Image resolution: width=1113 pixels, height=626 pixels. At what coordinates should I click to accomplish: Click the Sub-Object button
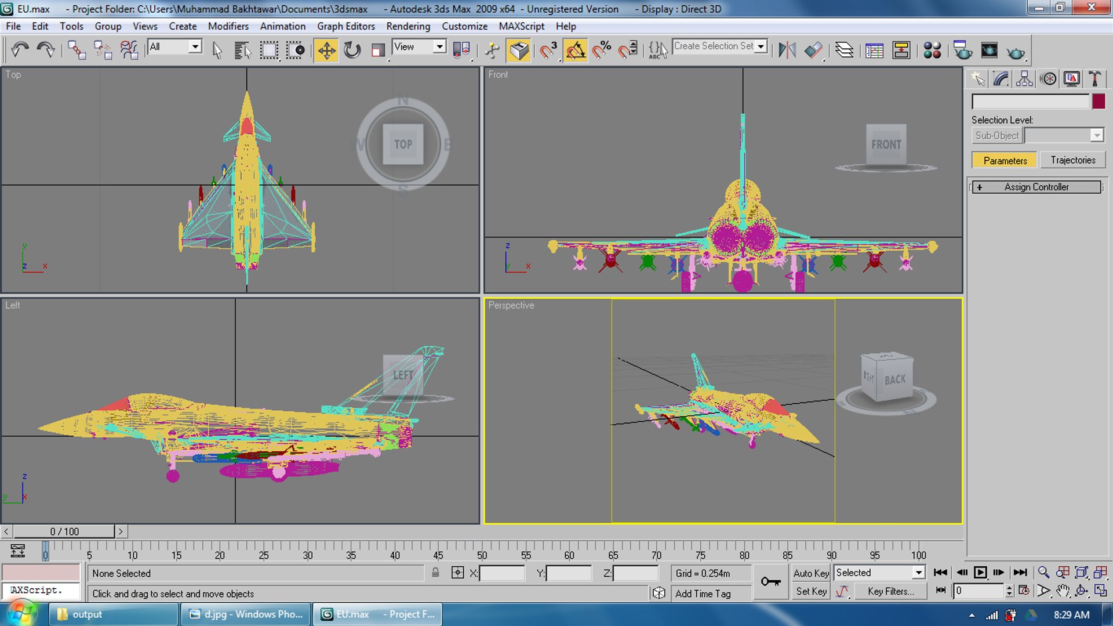[x=996, y=135]
